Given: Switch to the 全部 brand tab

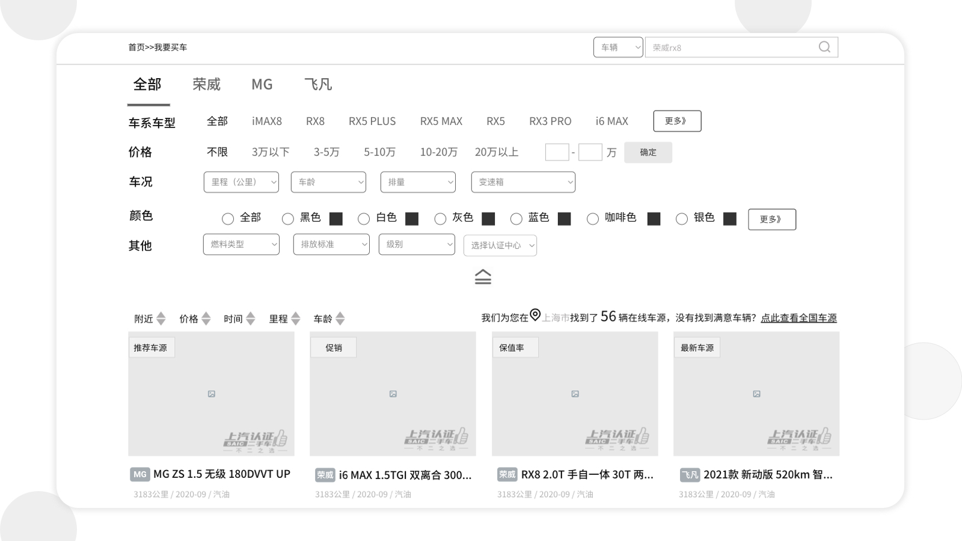Looking at the screenshot, I should point(147,84).
